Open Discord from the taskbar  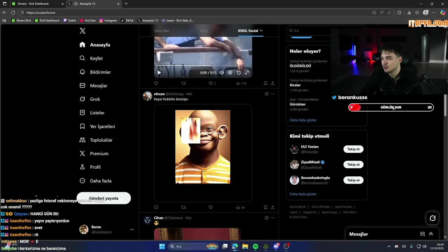276,246
